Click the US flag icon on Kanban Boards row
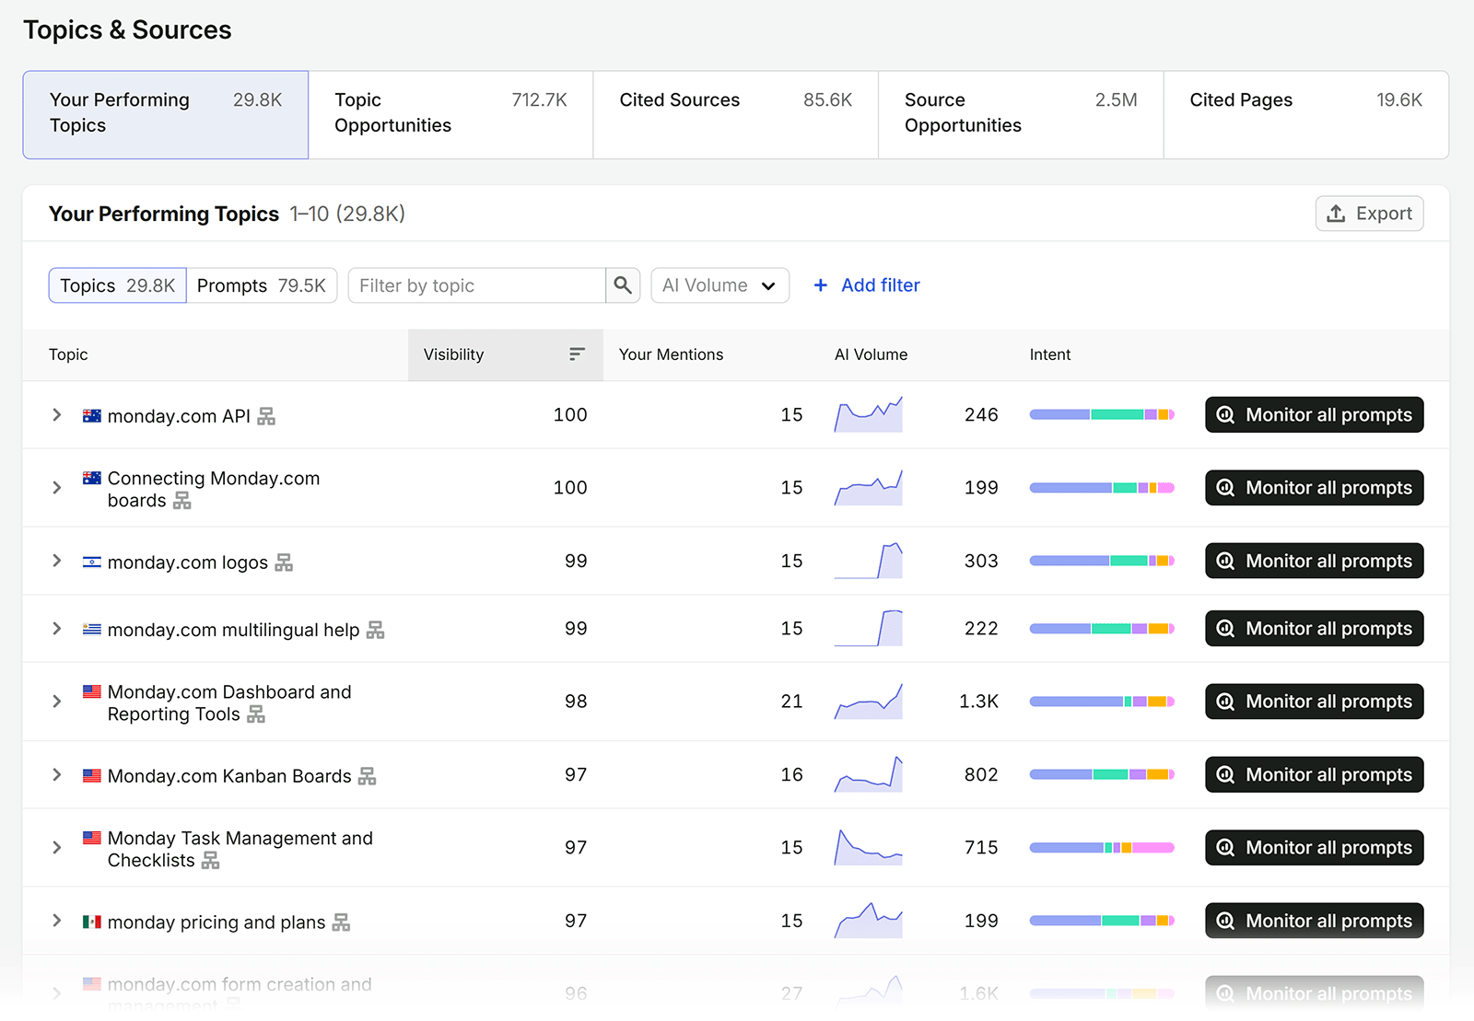Screen dimensions: 1474x1021 (92, 775)
